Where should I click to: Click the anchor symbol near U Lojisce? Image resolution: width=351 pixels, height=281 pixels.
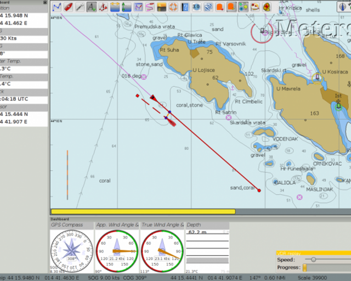(x=233, y=88)
